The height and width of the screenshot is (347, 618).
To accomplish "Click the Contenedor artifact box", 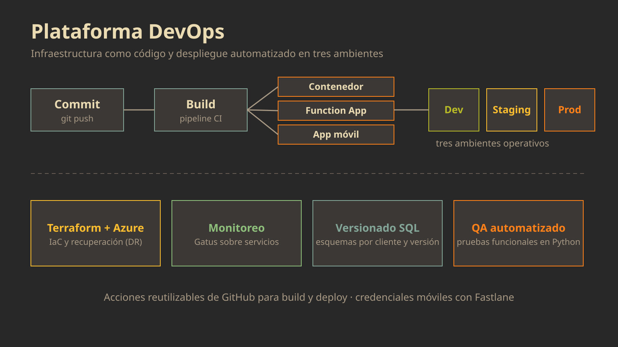I will [x=336, y=87].
